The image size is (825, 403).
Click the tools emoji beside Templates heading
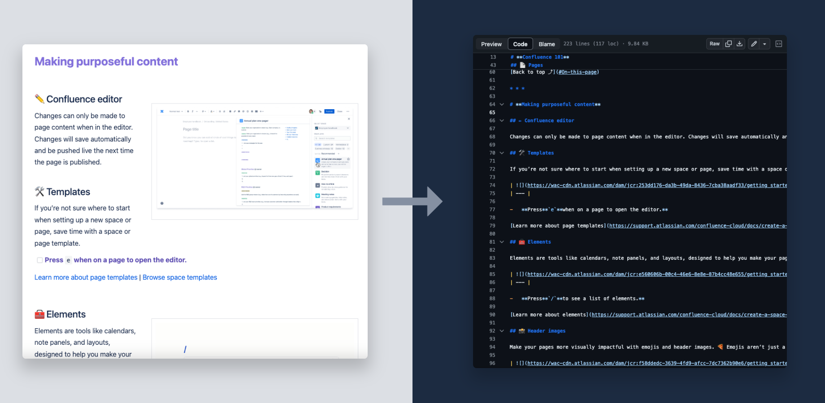(39, 192)
